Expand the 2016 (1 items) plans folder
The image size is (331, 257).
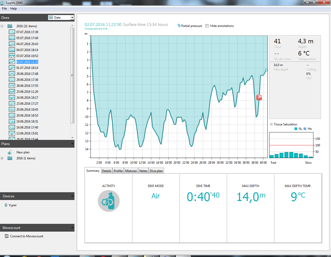click(x=2, y=158)
